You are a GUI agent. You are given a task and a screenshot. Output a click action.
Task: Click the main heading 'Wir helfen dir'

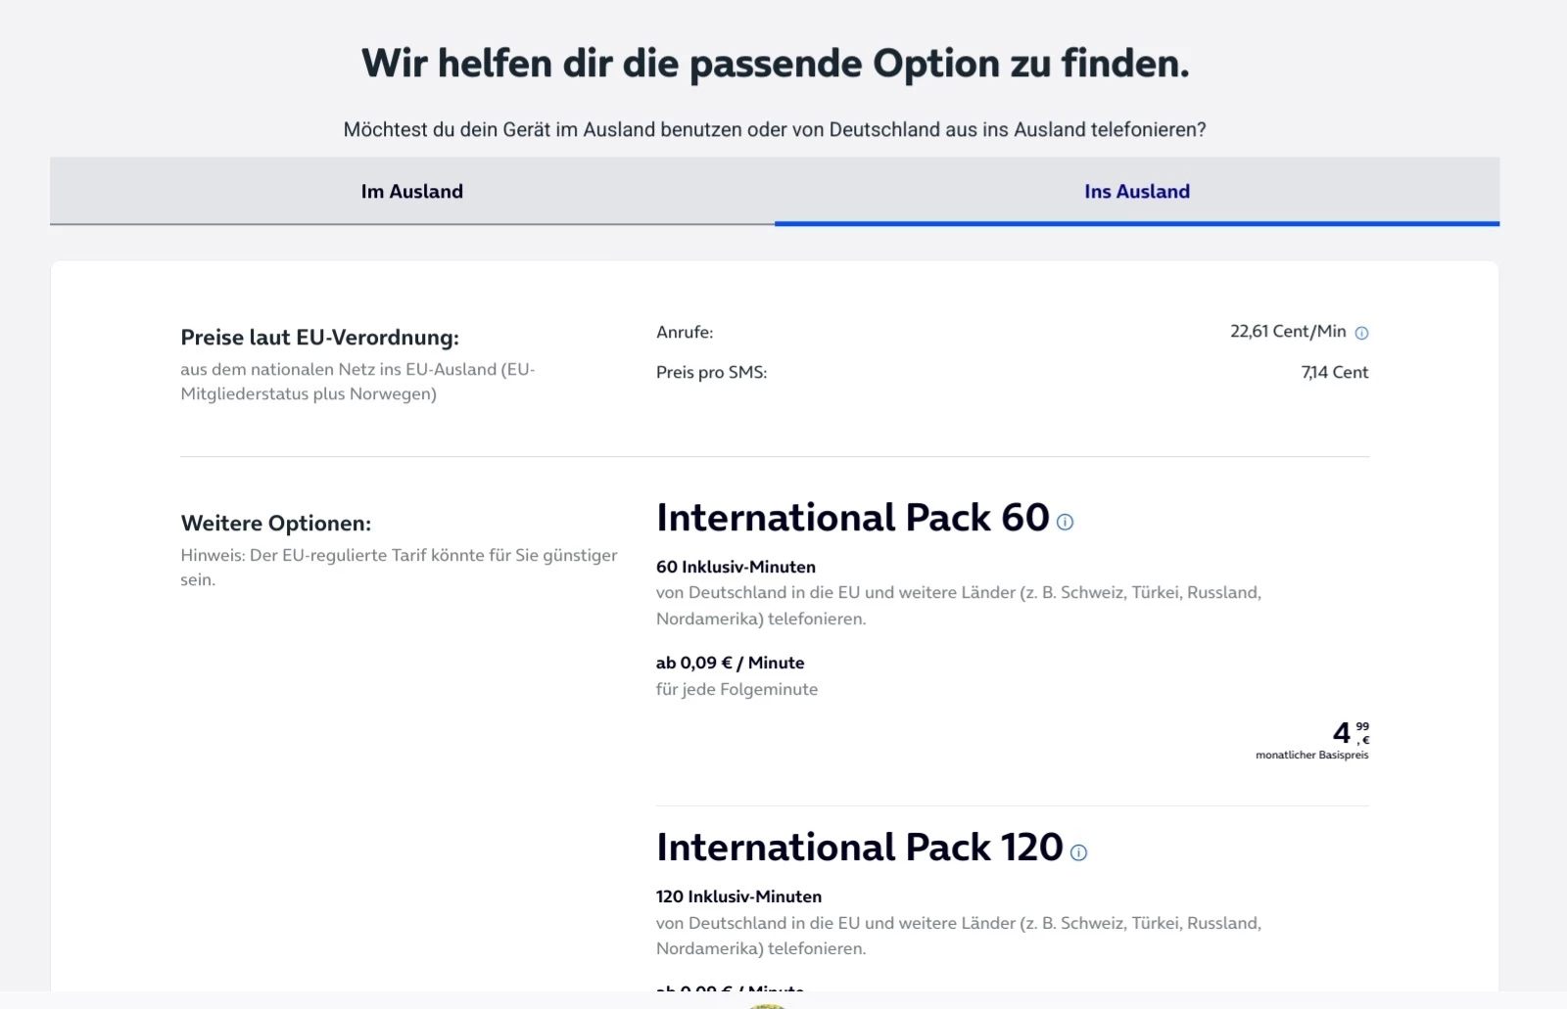(775, 64)
